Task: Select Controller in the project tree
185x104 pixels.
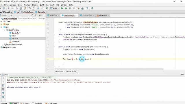Action: coord(16,33)
